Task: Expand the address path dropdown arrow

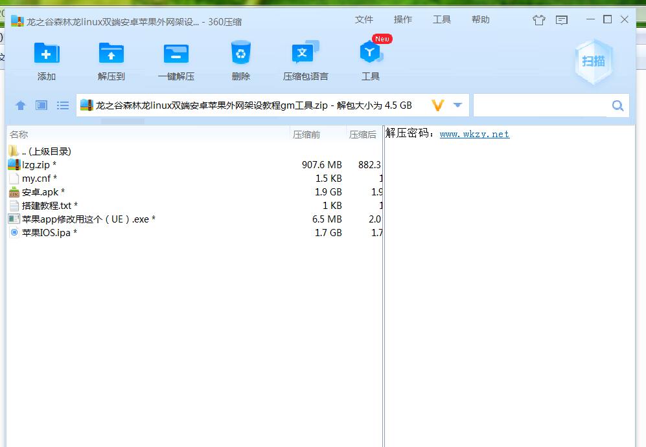Action: click(457, 105)
